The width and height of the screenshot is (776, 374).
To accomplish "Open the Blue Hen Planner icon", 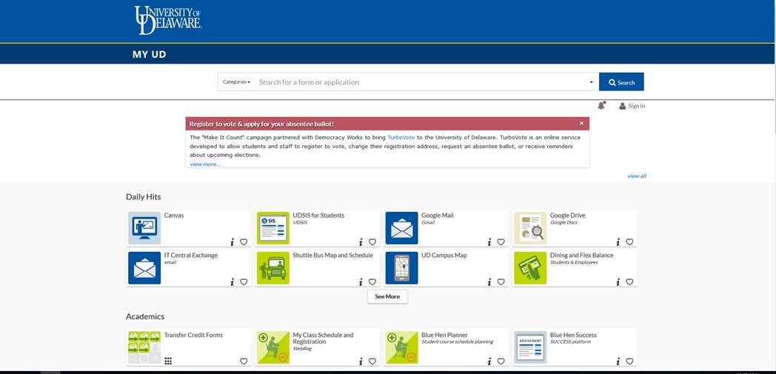I will click(x=402, y=348).
